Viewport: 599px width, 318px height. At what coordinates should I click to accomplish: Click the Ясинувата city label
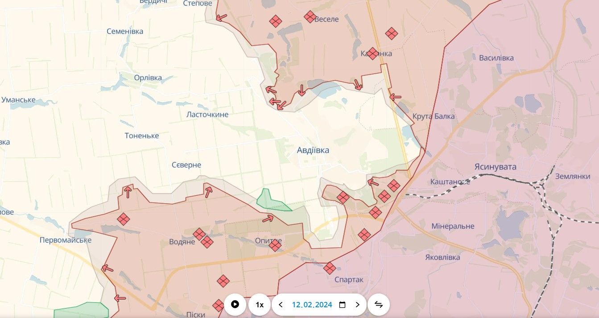495,167
